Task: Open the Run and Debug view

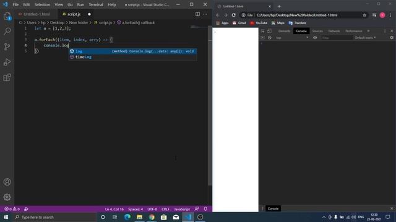Action: tap(7, 62)
